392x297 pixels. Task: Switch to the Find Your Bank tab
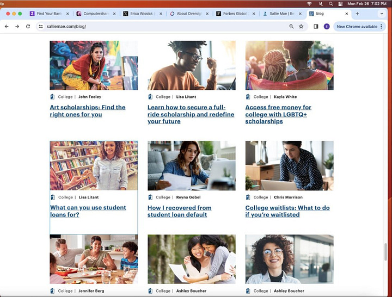click(49, 14)
